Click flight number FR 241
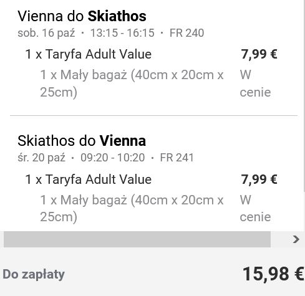305x296 pixels. [177, 158]
